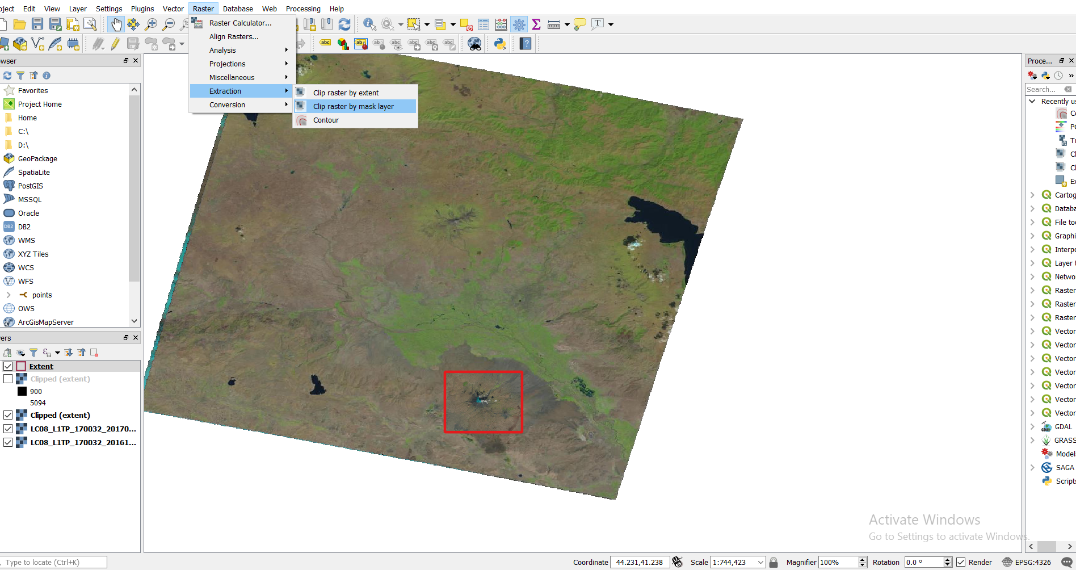Click the Refresh map icon

pyautogui.click(x=345, y=24)
